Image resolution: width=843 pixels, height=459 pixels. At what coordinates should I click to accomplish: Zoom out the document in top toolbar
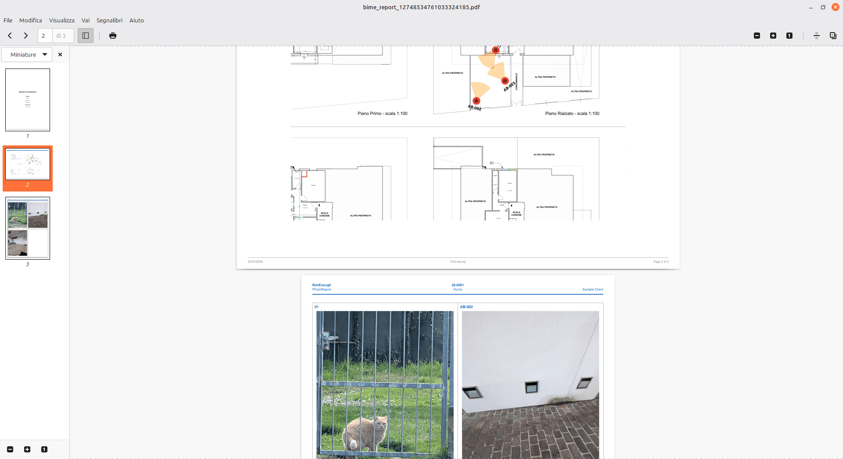pyautogui.click(x=757, y=36)
